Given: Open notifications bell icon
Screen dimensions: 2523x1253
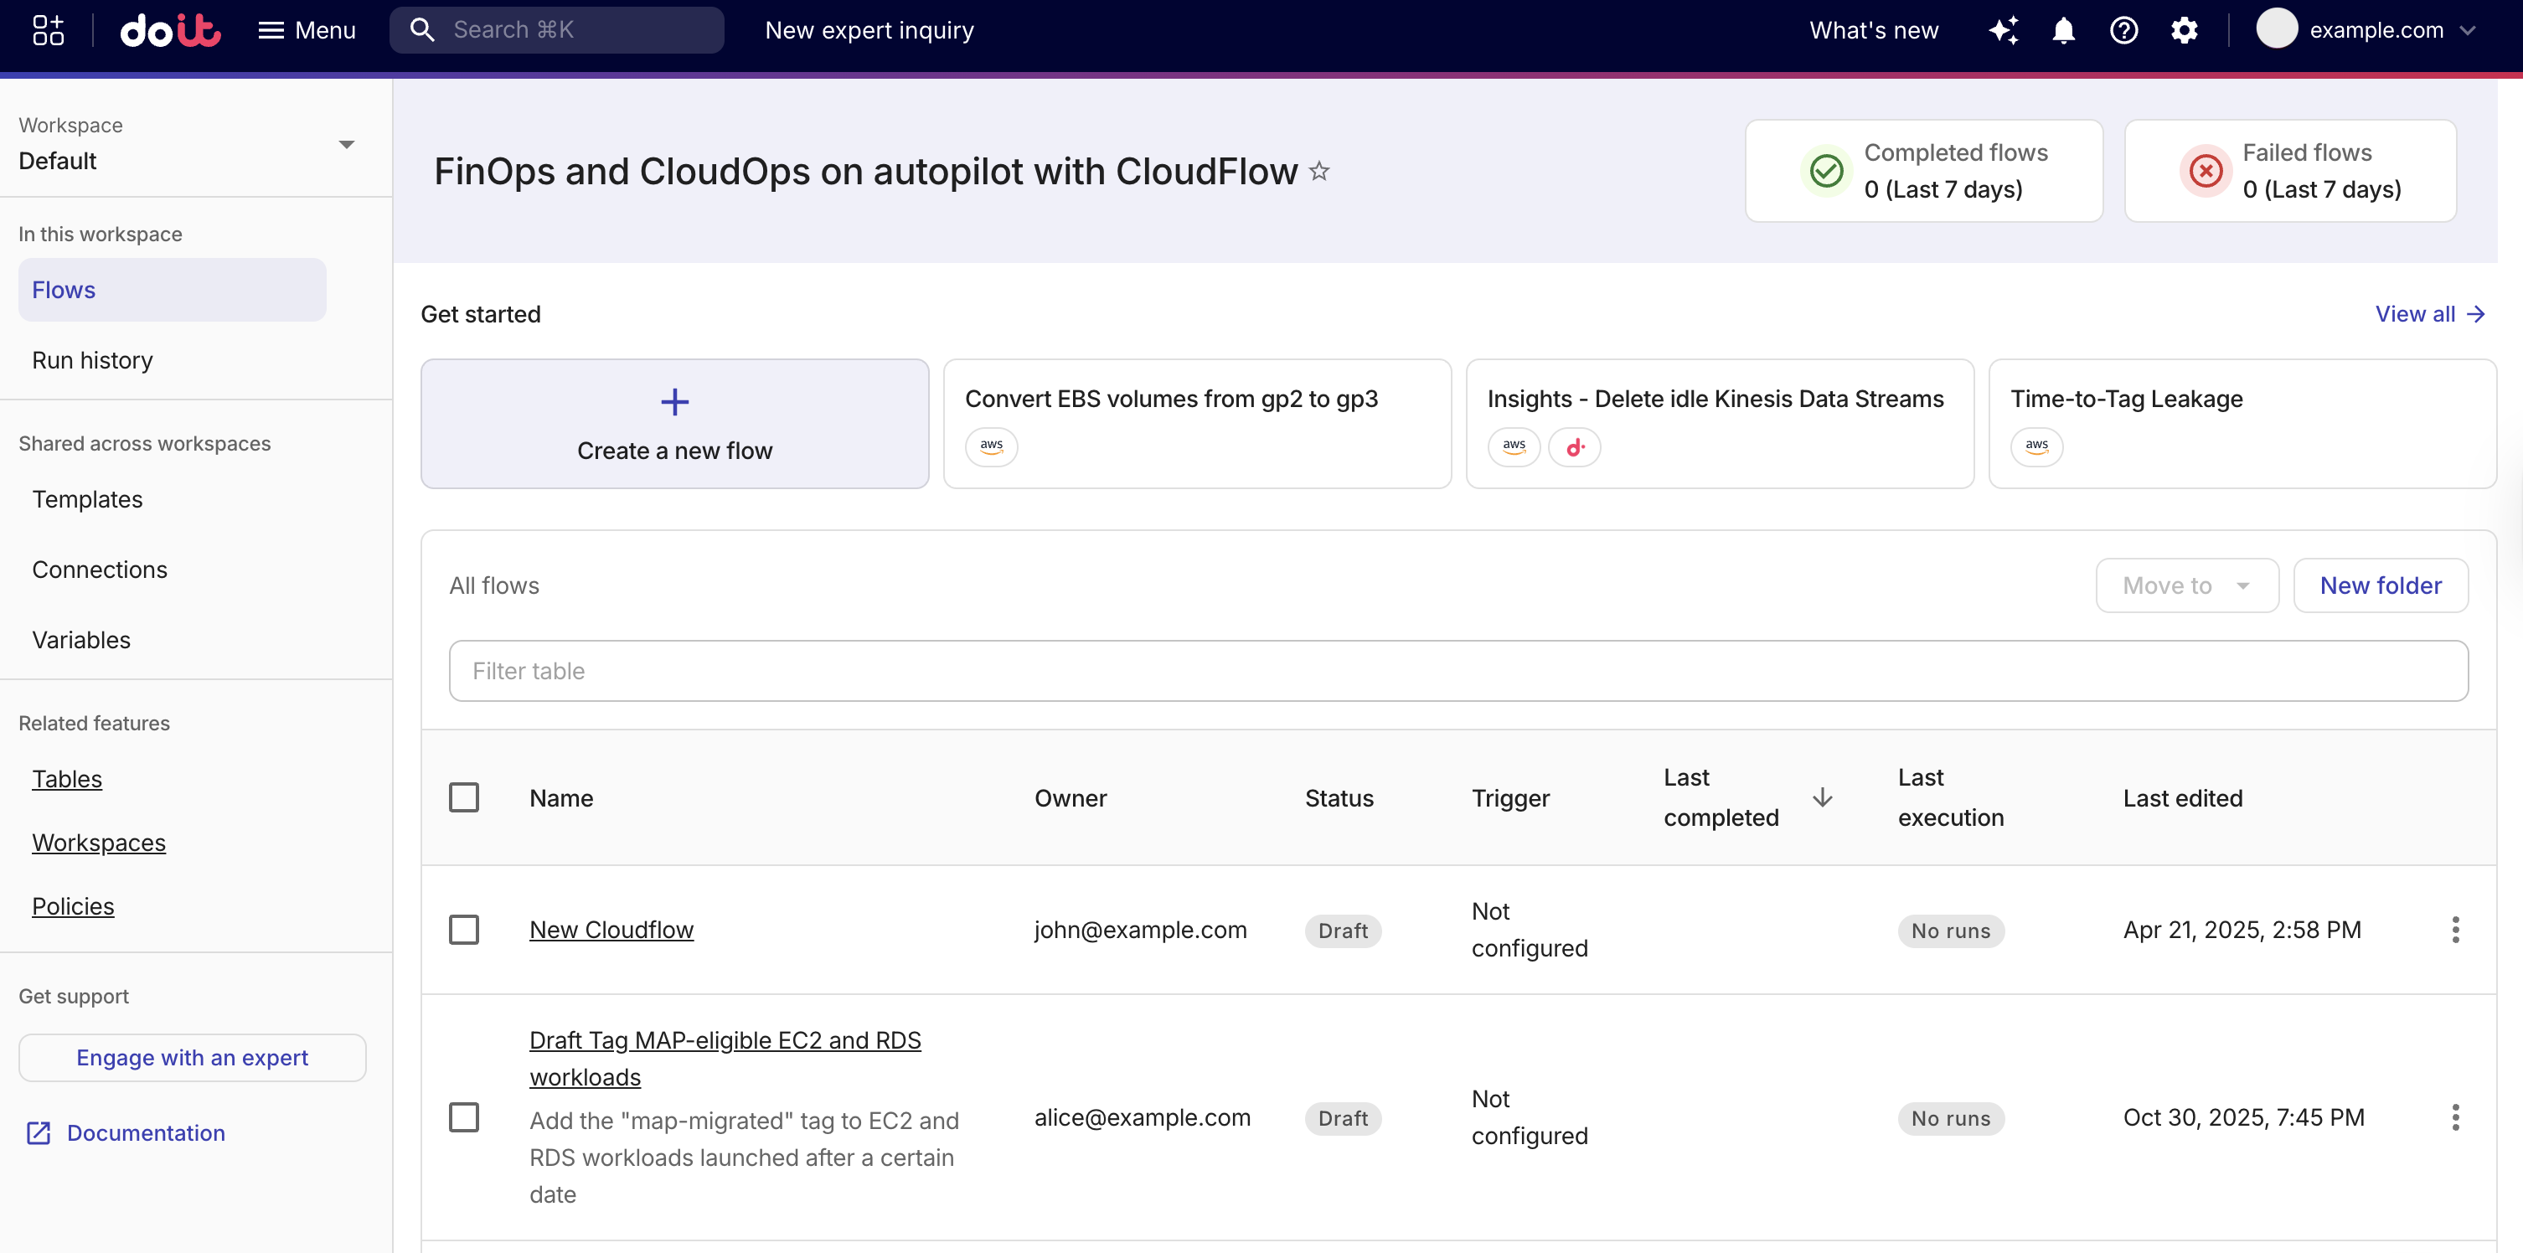Looking at the screenshot, I should [2064, 30].
